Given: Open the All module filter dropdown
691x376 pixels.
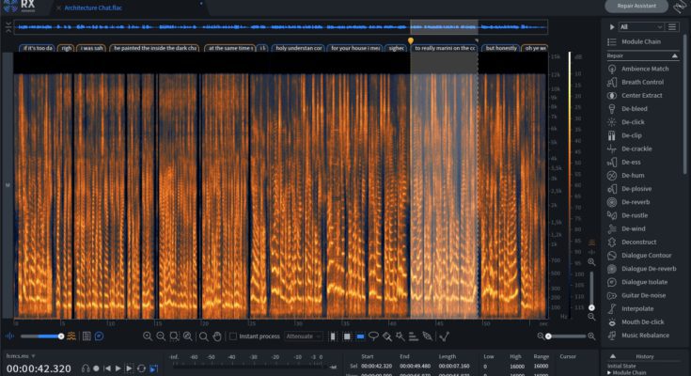Looking at the screenshot, I should click(x=641, y=27).
